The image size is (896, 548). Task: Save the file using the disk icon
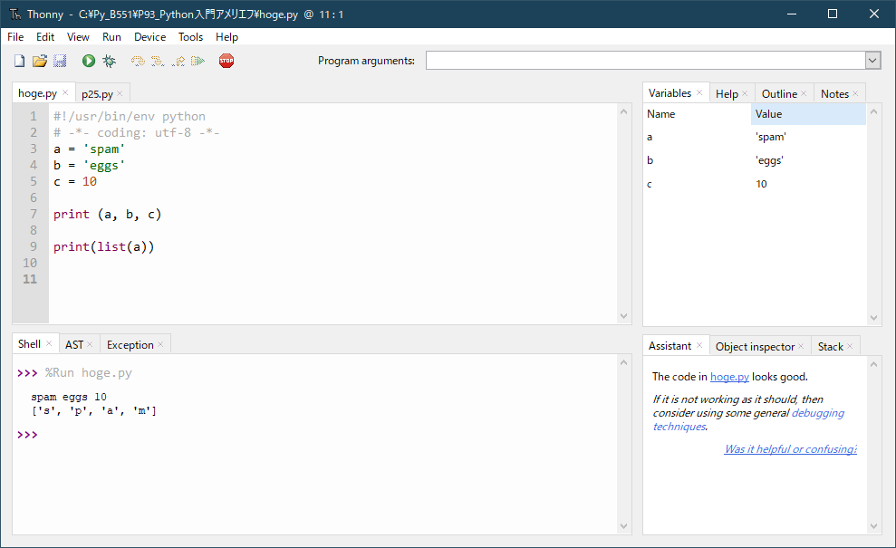[60, 61]
